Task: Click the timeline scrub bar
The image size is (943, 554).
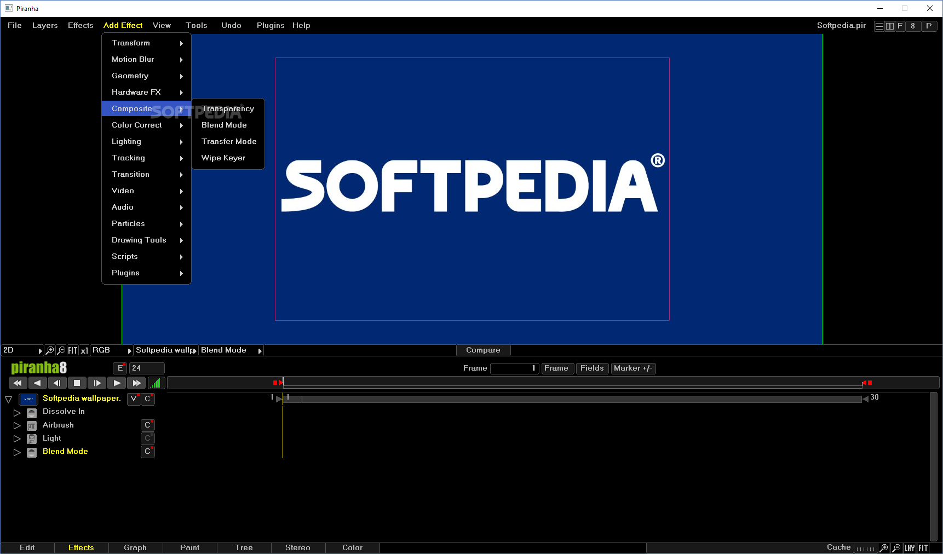Action: [x=553, y=383]
